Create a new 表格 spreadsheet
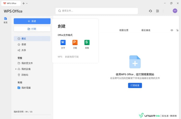 tap(87, 44)
